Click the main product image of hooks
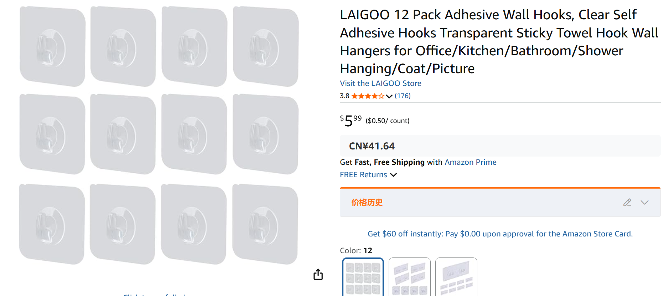 159,136
